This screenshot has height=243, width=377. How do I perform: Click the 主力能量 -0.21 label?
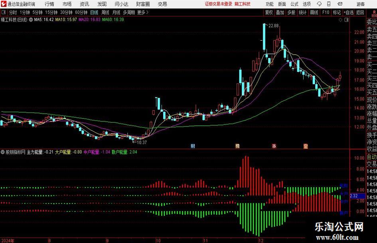point(40,152)
